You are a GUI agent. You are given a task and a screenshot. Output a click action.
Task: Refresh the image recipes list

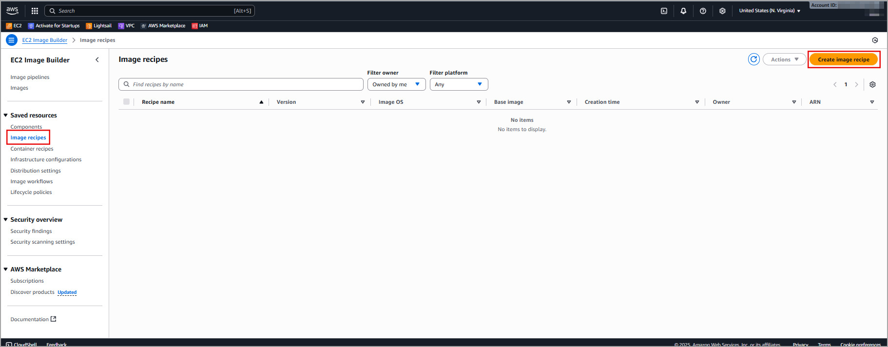coord(753,59)
